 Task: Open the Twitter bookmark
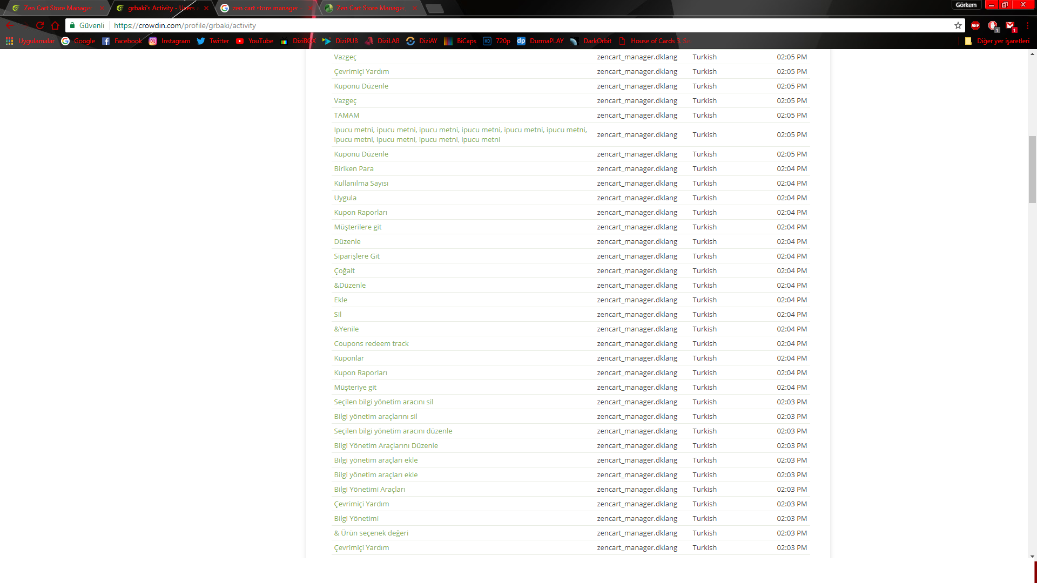(x=213, y=41)
